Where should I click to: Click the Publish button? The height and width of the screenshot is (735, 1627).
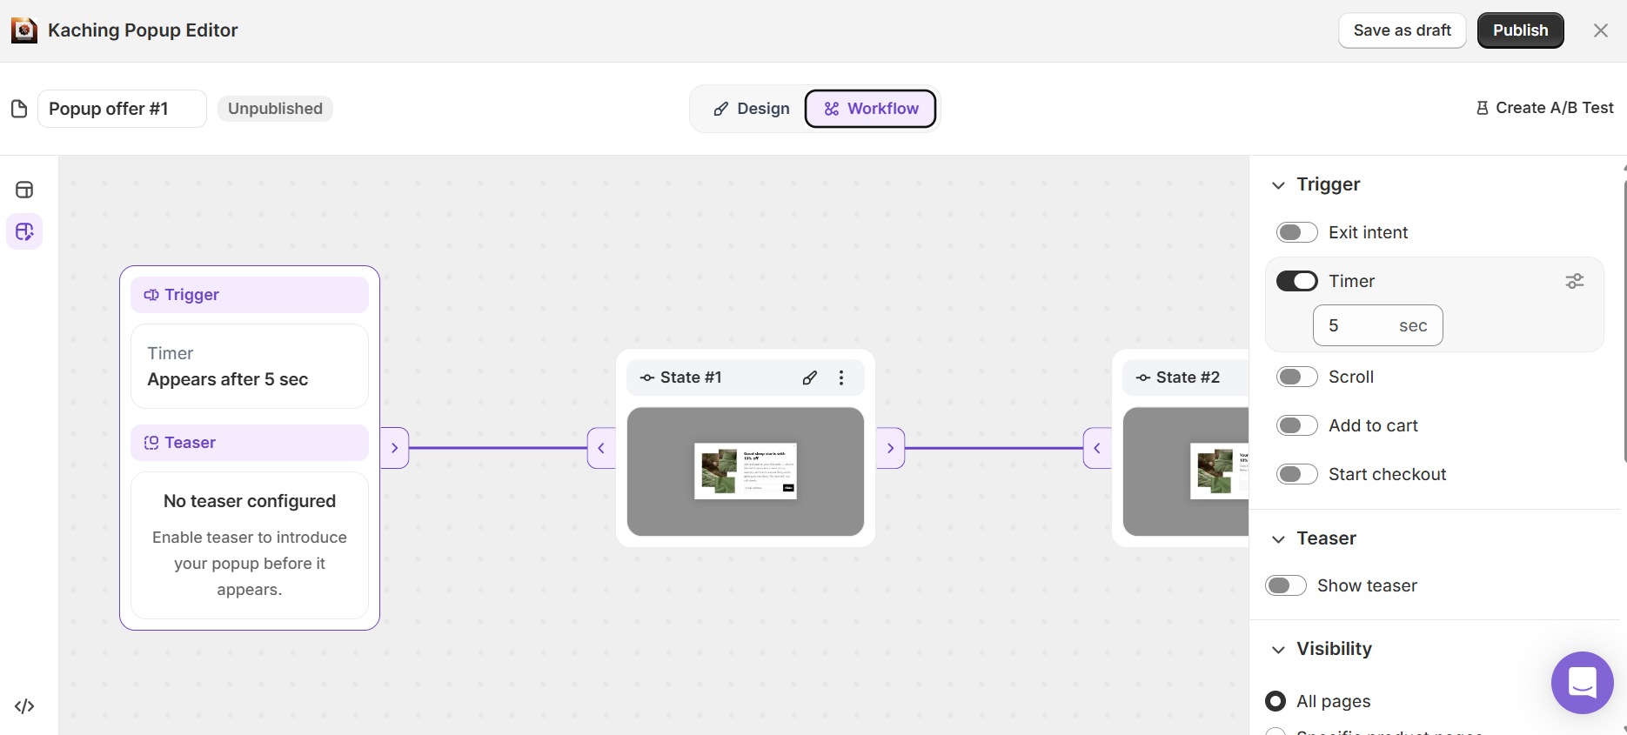coord(1520,30)
